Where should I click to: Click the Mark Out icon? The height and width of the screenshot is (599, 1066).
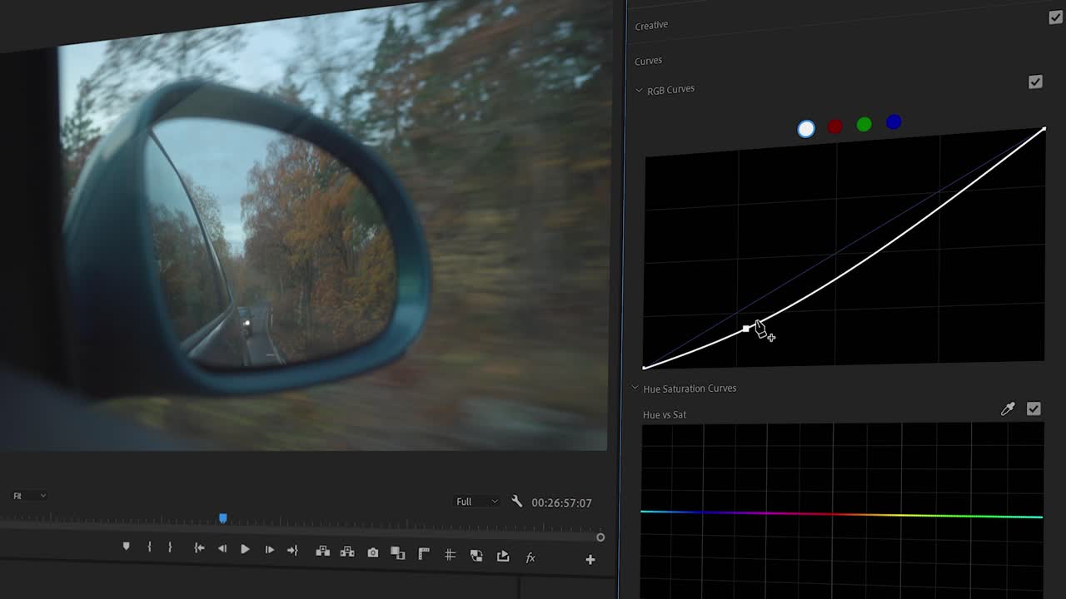[x=170, y=547]
